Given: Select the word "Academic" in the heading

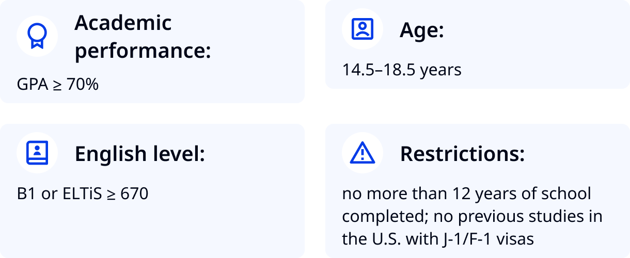Looking at the screenshot, I should (123, 23).
